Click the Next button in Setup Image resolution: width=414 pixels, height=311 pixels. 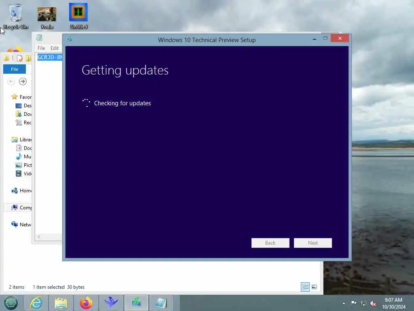313,243
